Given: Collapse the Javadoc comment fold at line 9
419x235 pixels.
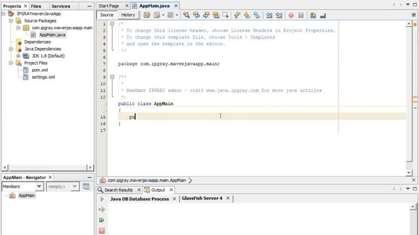Looking at the screenshot, I should tap(112, 77).
